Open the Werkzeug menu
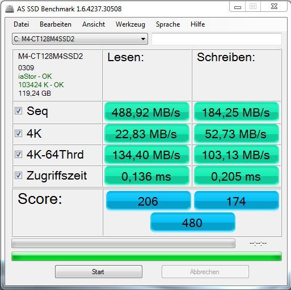The width and height of the screenshot is (291, 290). click(130, 24)
